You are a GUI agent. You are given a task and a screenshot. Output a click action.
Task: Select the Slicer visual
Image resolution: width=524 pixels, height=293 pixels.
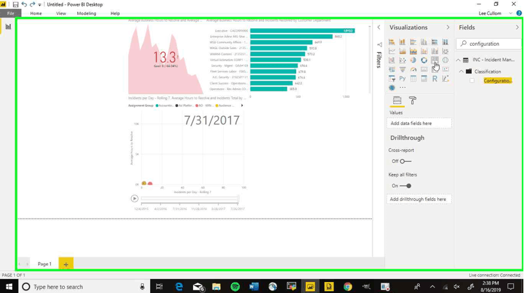[391, 79]
